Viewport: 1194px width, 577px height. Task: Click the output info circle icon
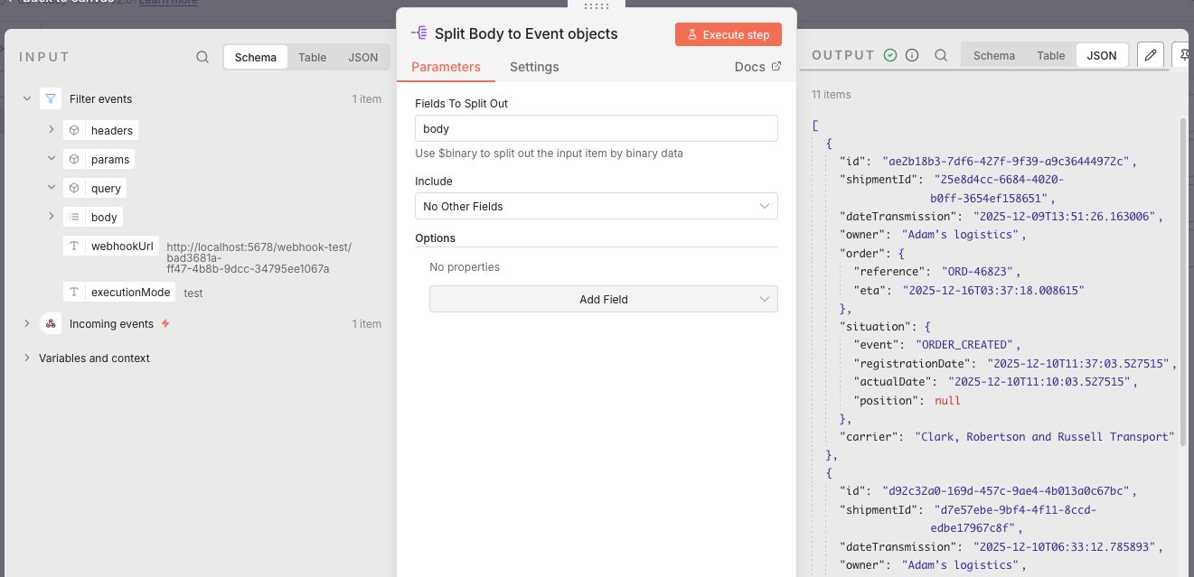912,55
